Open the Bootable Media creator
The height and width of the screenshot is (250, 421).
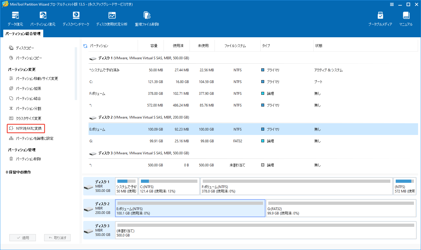pyautogui.click(x=380, y=18)
